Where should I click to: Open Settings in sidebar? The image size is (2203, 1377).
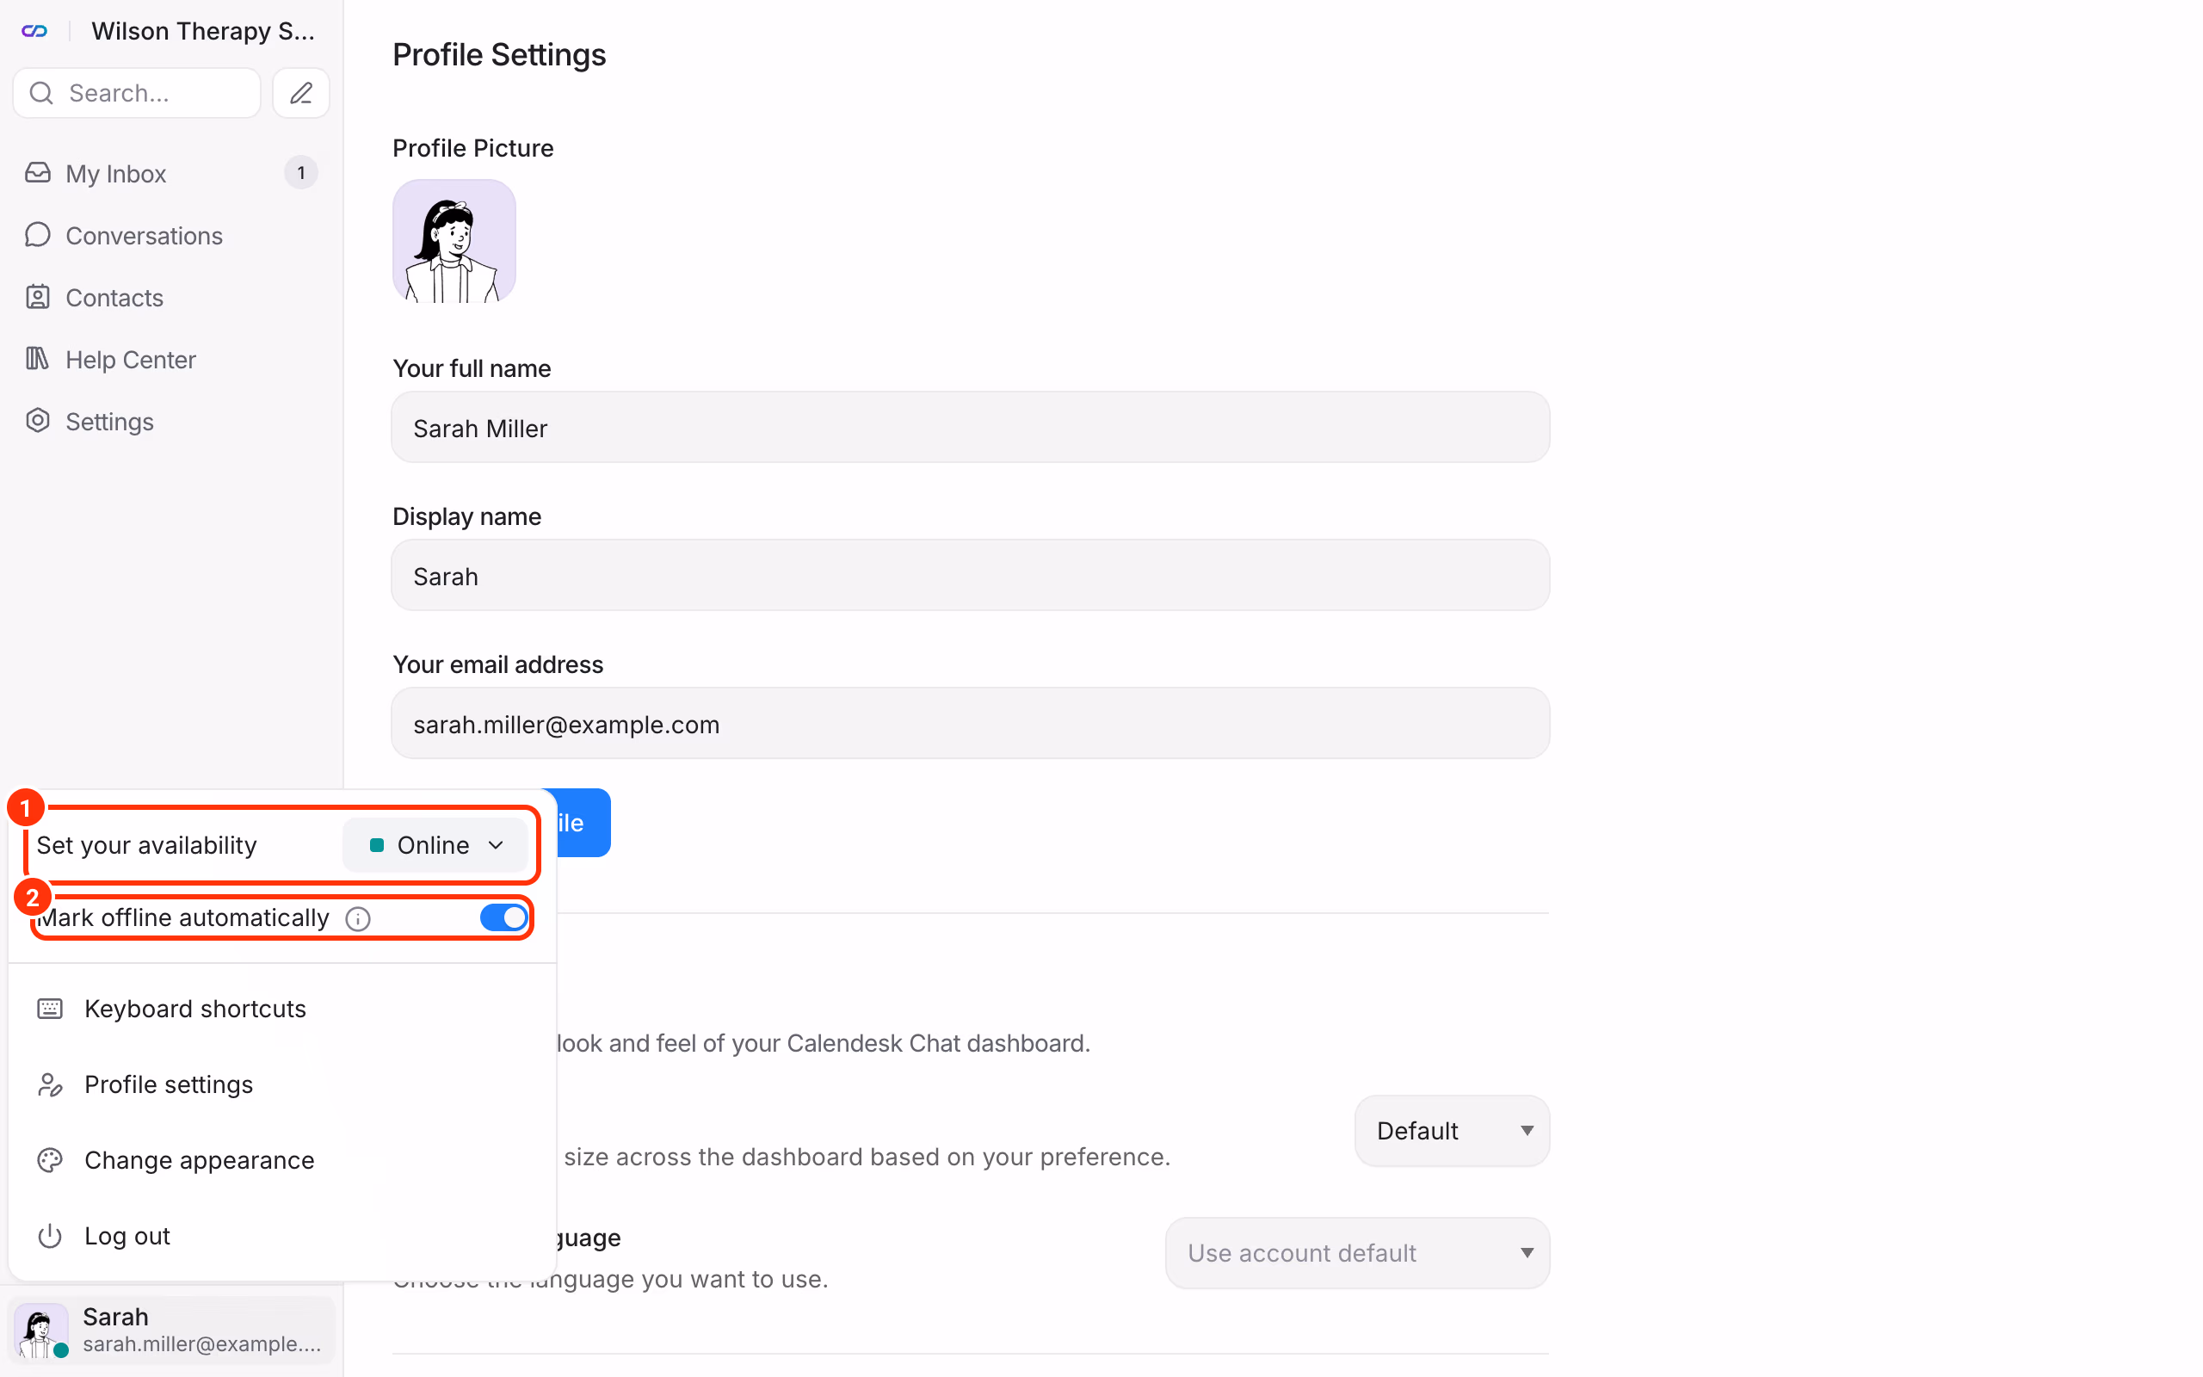tap(171, 421)
